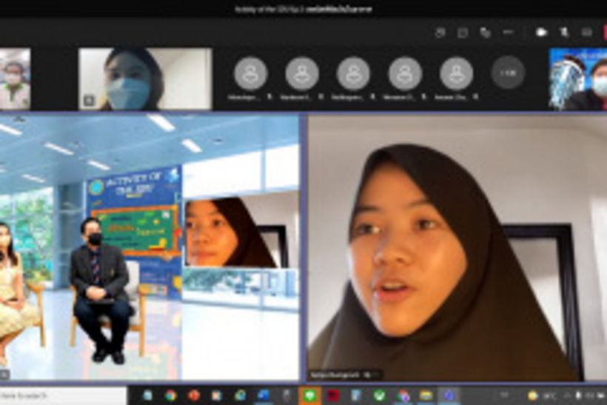Click the red Leave call button
607x405 pixels.
tap(603, 33)
